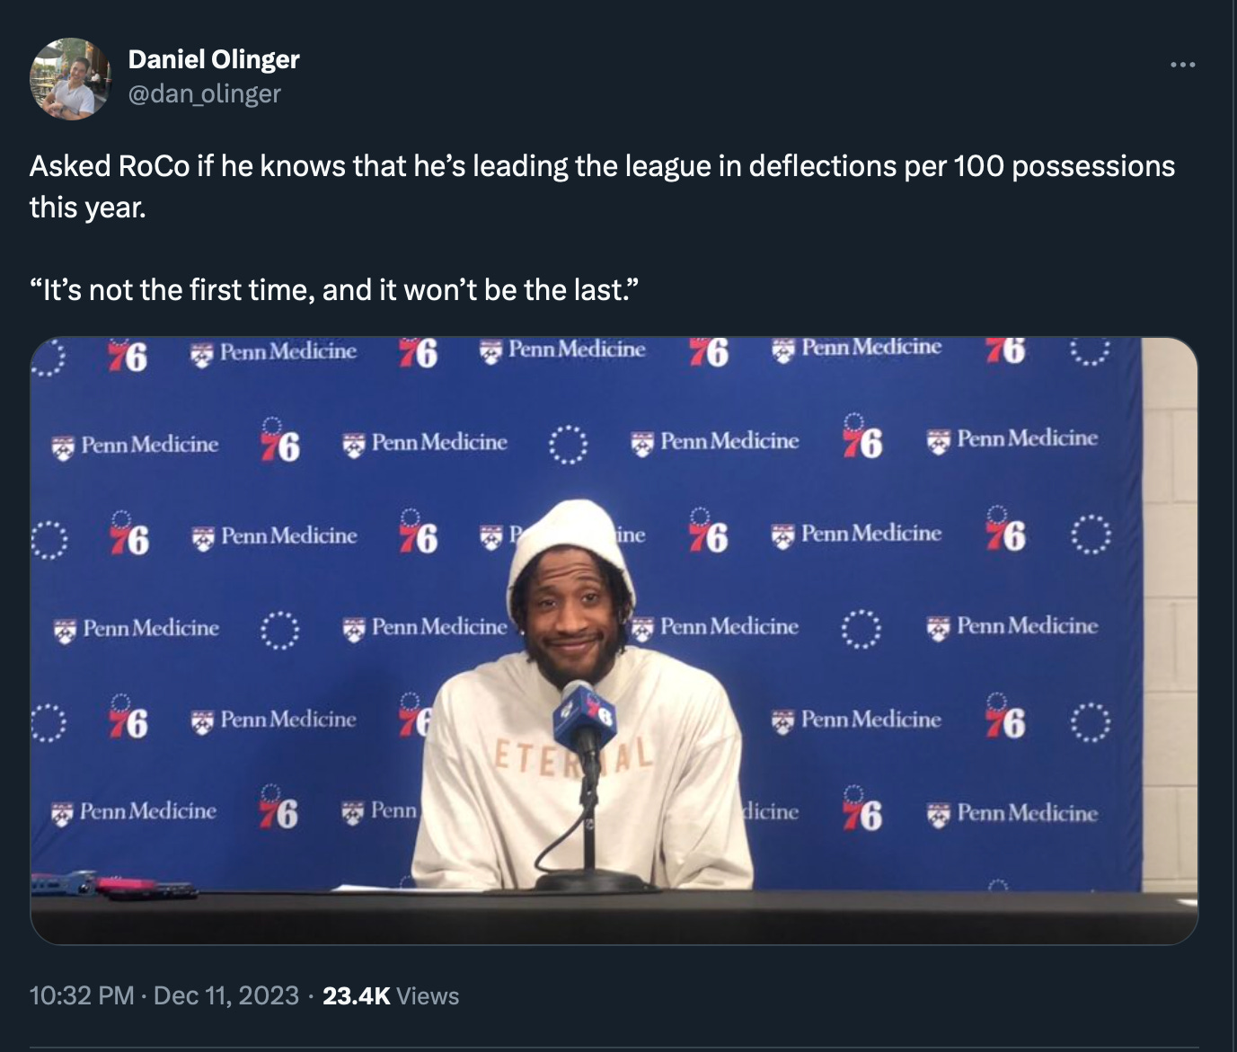Open the Daniel Olinger display name link
Screen dimensions: 1237x1052
coord(214,59)
